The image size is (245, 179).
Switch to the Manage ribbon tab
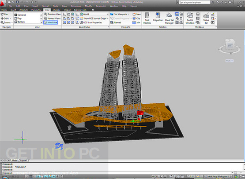[x=57, y=10]
